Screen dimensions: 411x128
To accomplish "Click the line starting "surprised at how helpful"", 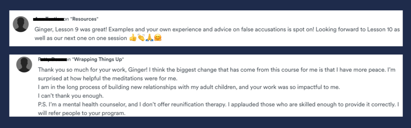I will point(108,79).
